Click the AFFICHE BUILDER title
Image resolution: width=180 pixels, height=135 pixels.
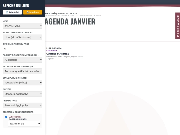pyautogui.click(x=16, y=6)
